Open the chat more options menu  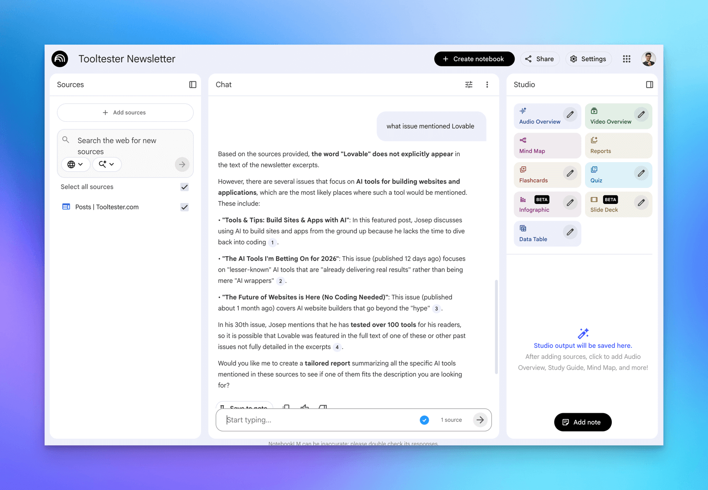[487, 84]
